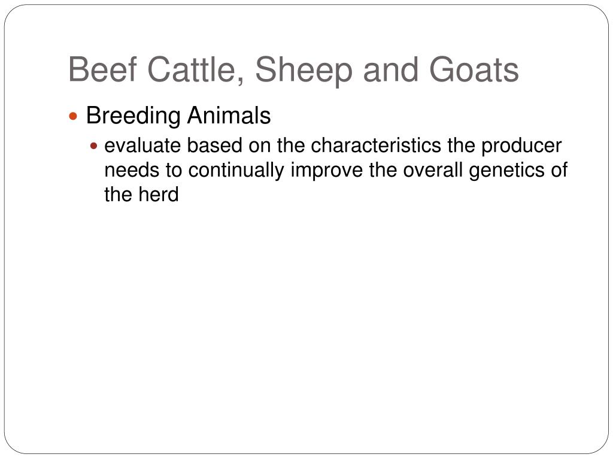Click the word Beef in the title
The height and width of the screenshot is (460, 613).
click(102, 69)
